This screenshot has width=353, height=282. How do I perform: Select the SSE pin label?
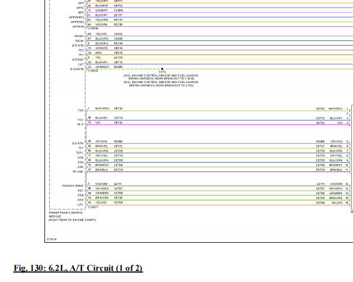pos(81,157)
